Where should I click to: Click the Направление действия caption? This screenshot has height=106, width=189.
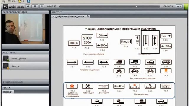click(89, 70)
